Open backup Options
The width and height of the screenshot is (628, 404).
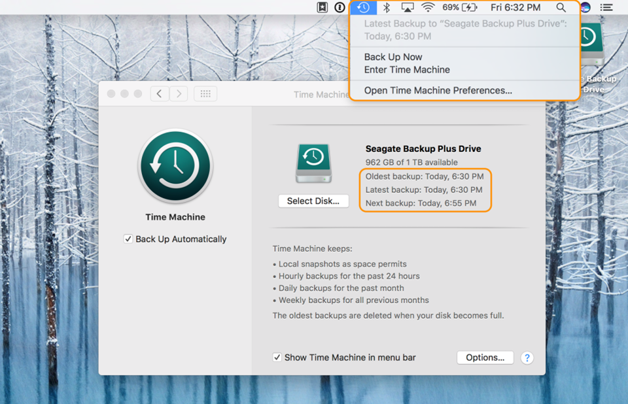485,358
